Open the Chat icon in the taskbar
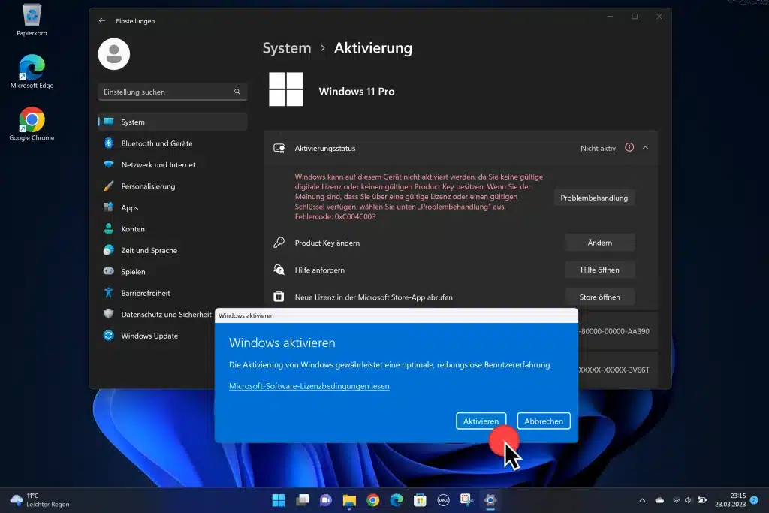Image resolution: width=769 pixels, height=513 pixels. point(326,500)
